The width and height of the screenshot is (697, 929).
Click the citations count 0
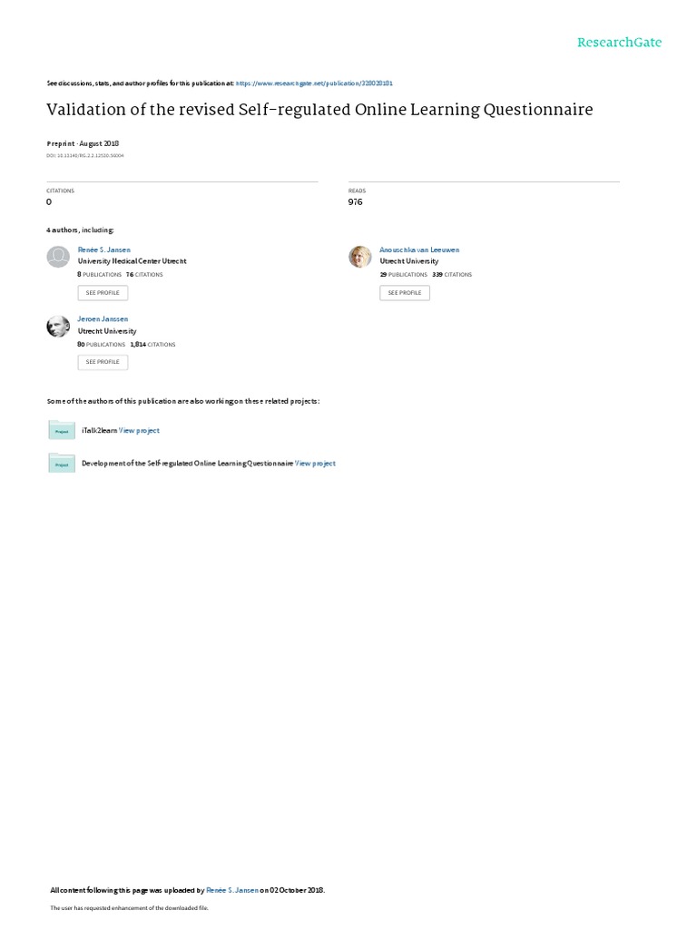(49, 202)
